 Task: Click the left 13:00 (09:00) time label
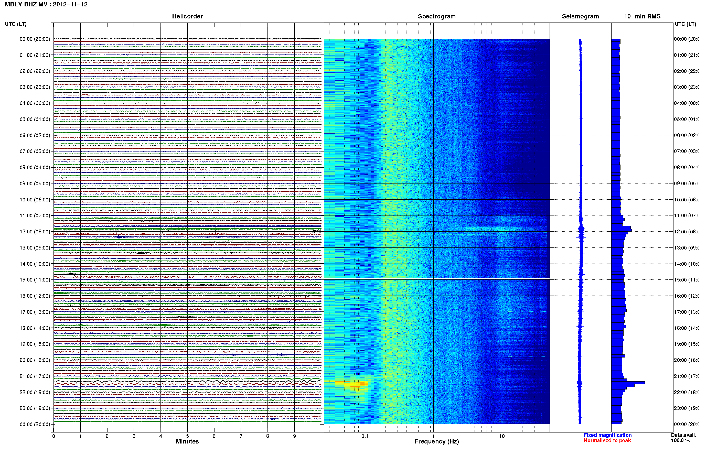coord(35,248)
